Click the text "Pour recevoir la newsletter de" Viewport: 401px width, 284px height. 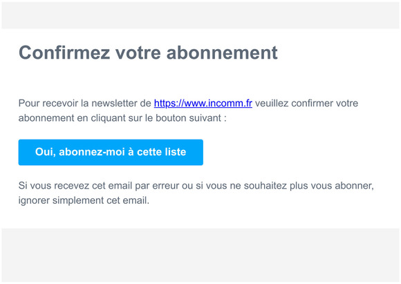coord(84,103)
